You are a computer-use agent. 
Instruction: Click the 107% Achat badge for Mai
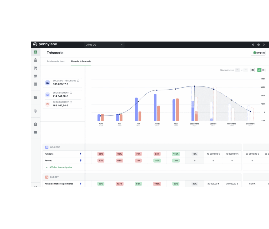pyautogui.click(x=120, y=184)
